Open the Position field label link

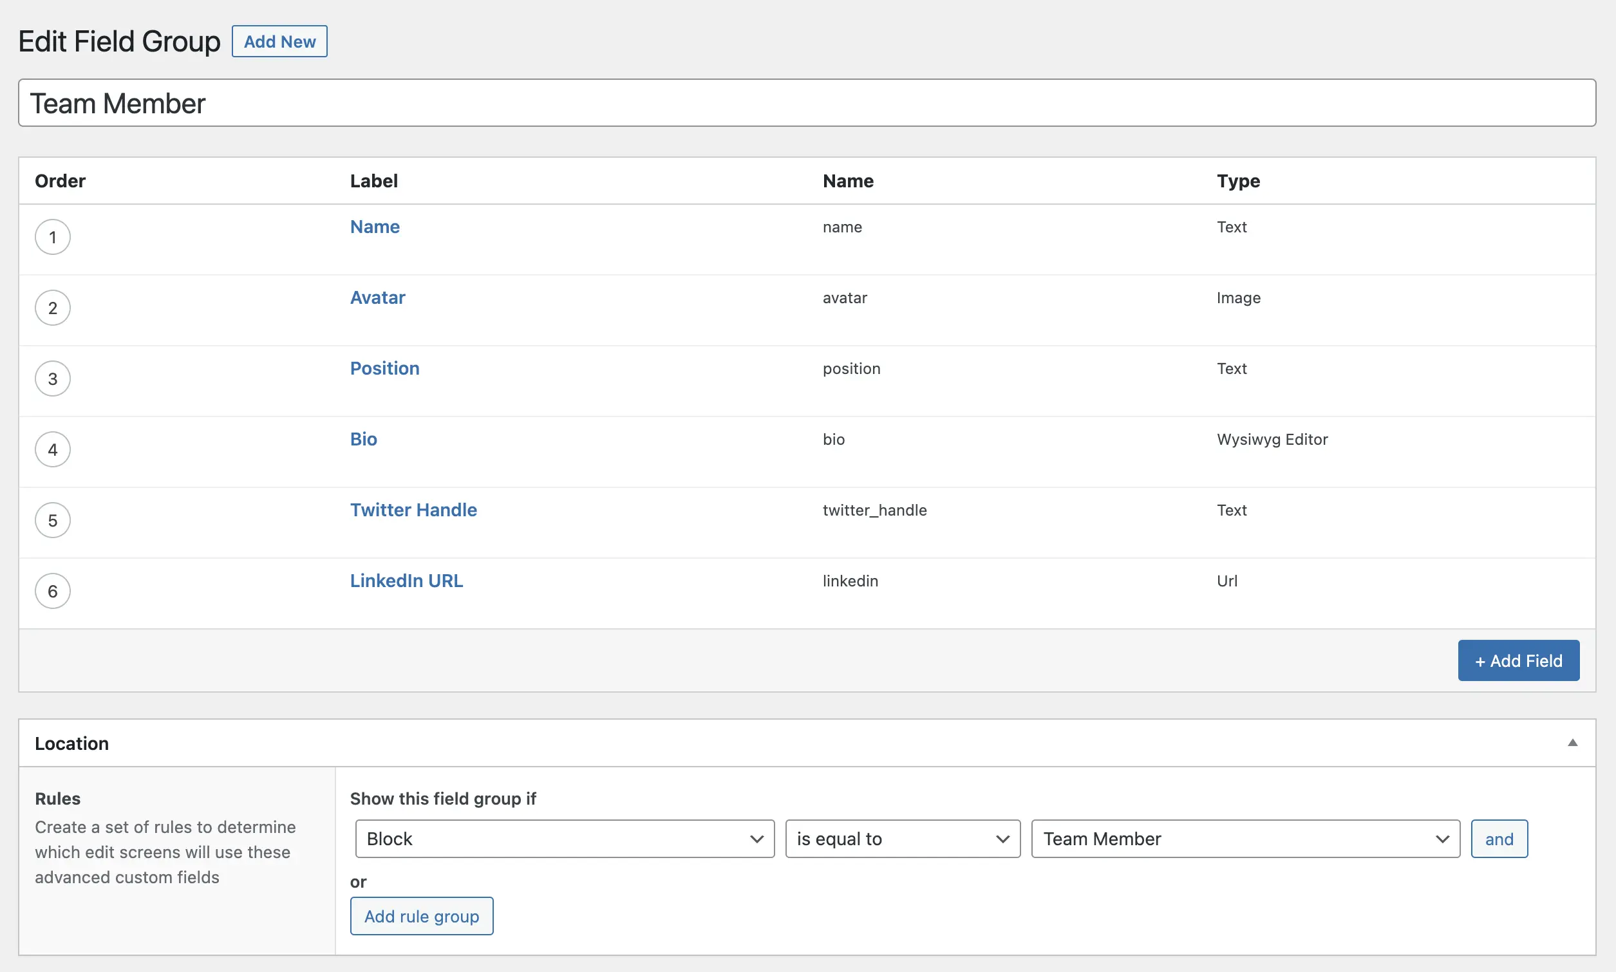(384, 368)
